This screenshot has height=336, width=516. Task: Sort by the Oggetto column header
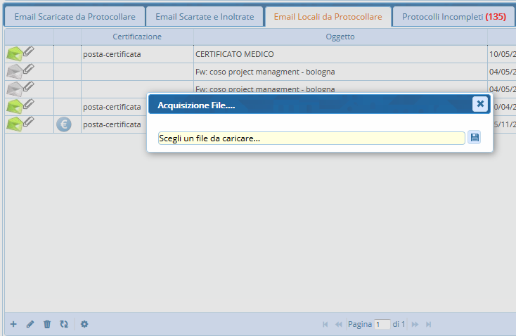(x=340, y=37)
